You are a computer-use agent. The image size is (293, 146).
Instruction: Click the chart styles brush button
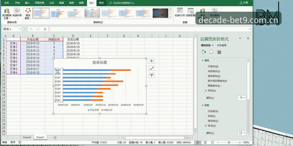pyautogui.click(x=151, y=68)
